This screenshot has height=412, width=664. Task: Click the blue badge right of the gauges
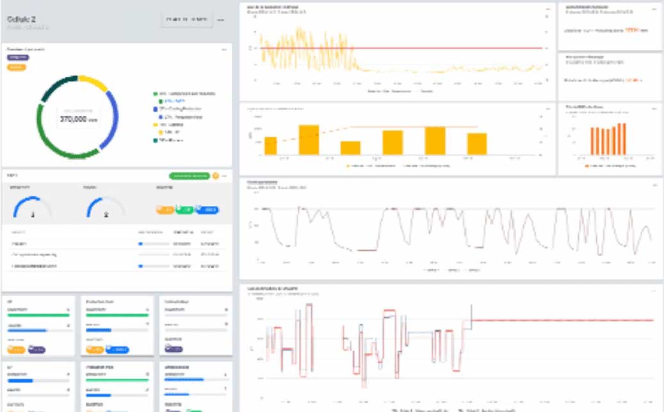point(207,209)
